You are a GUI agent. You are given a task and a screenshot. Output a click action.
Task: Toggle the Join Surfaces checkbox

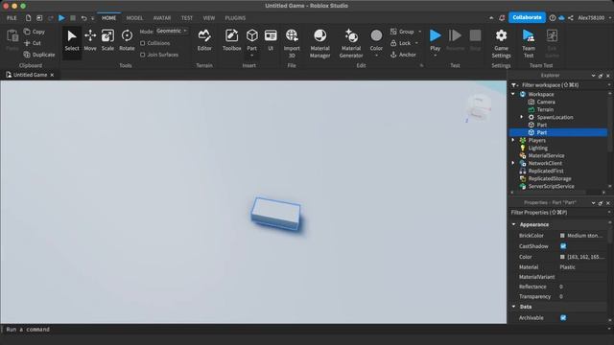coord(143,55)
